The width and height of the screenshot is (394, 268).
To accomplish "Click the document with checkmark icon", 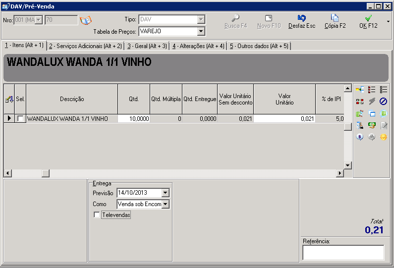I will [x=384, y=125].
